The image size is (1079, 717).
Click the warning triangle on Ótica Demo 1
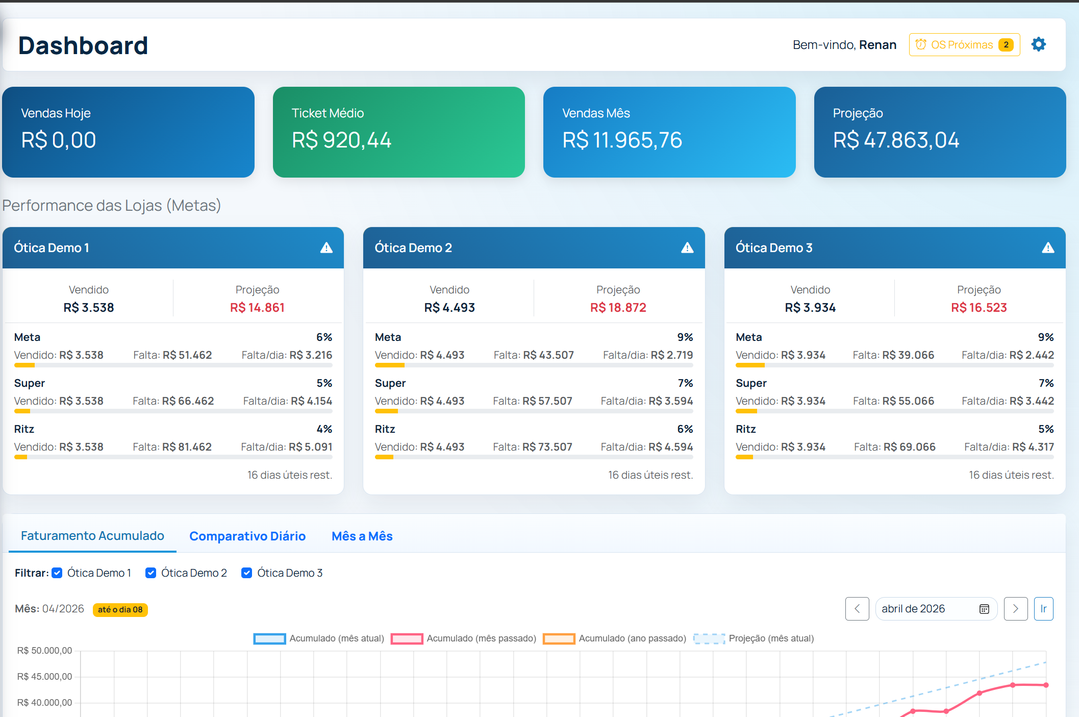[x=327, y=248]
